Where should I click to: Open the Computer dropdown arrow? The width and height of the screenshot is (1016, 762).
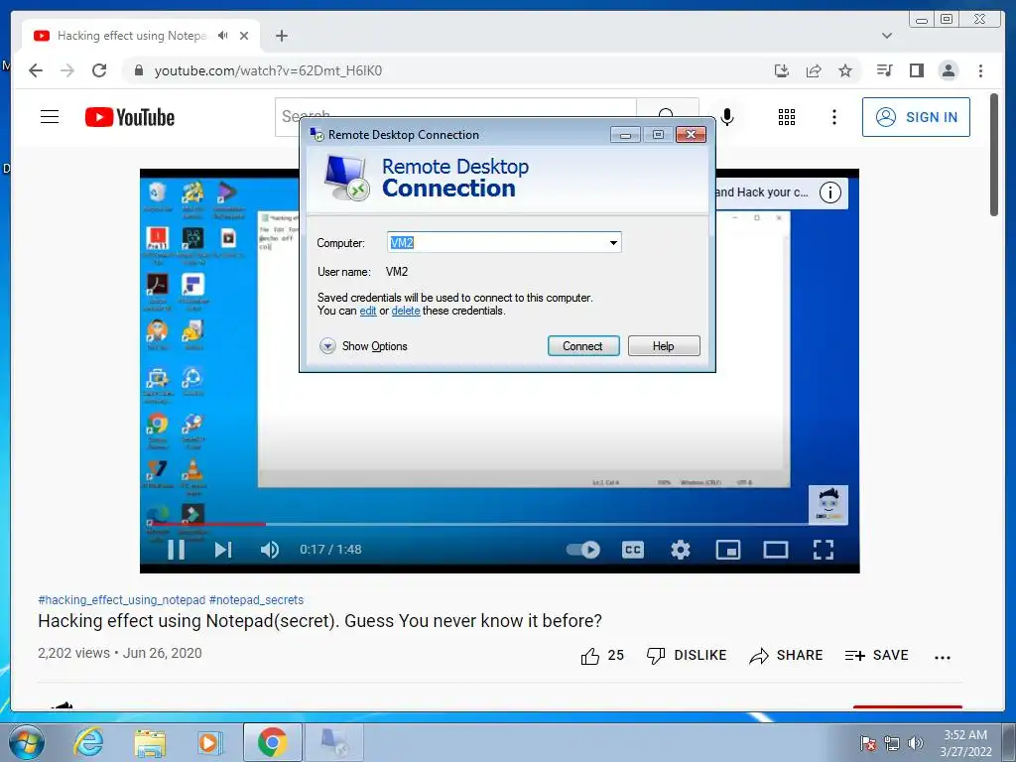tap(613, 243)
